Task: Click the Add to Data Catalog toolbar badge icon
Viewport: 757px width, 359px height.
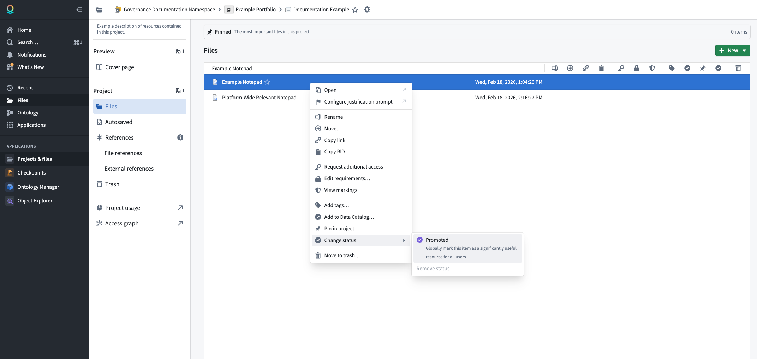Action: 687,68
